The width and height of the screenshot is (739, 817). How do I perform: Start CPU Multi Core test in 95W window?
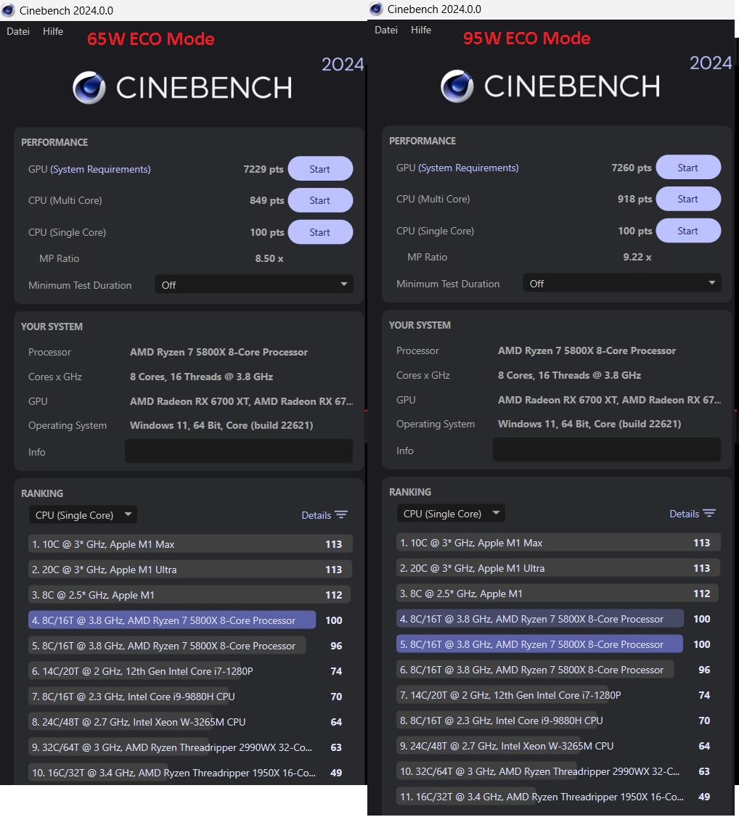pyautogui.click(x=688, y=199)
